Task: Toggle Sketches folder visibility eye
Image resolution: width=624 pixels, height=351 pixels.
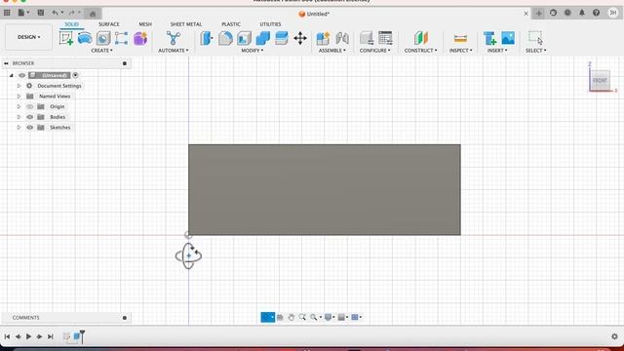Action: [30, 128]
